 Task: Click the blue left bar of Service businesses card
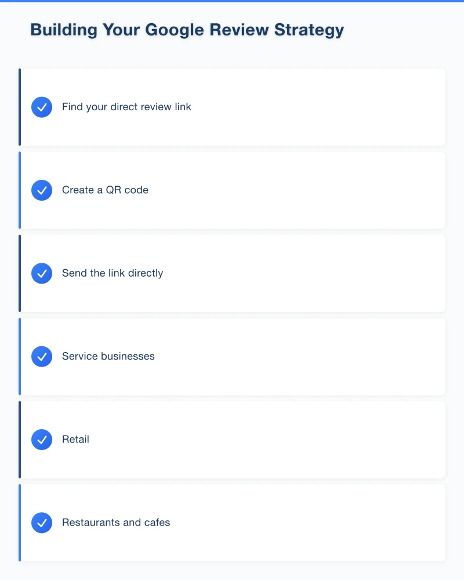point(20,356)
